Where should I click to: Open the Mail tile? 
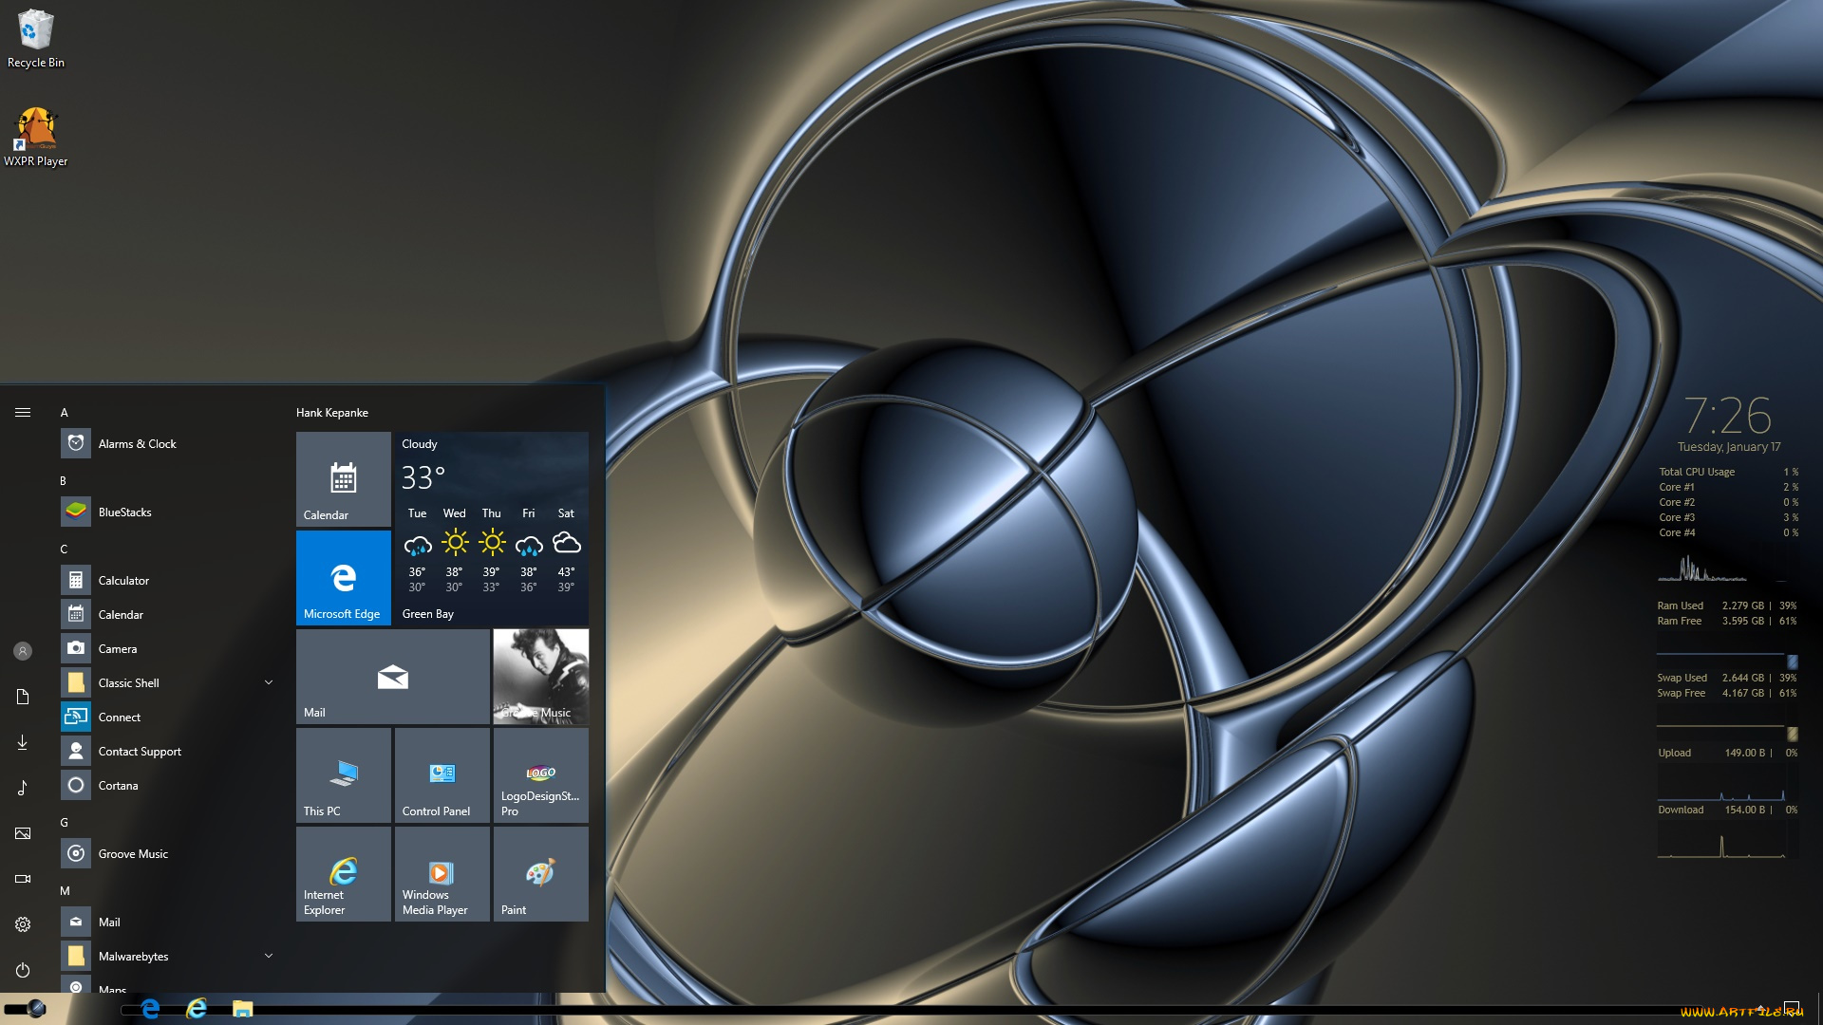pos(392,676)
